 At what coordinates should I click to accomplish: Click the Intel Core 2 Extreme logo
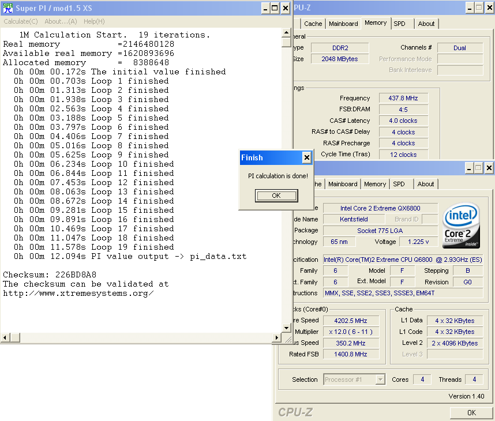[461, 225]
